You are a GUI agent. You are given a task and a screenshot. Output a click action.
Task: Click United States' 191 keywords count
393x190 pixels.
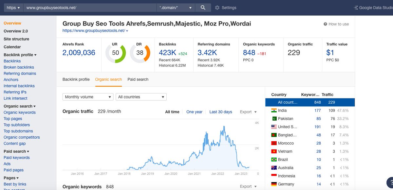(x=317, y=127)
